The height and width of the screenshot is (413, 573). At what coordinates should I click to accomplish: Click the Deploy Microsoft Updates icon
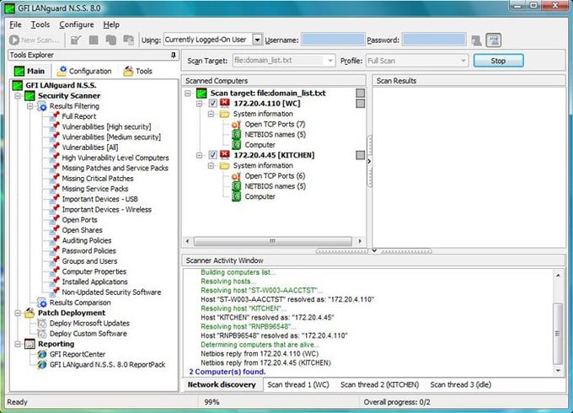(42, 324)
